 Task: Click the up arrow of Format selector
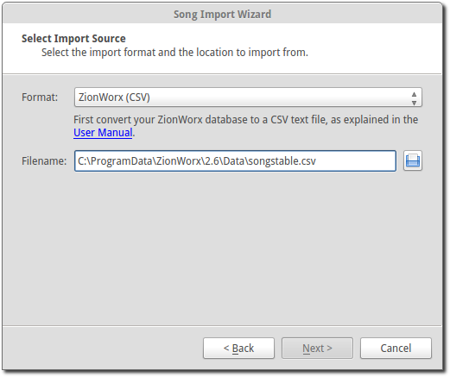[414, 94]
